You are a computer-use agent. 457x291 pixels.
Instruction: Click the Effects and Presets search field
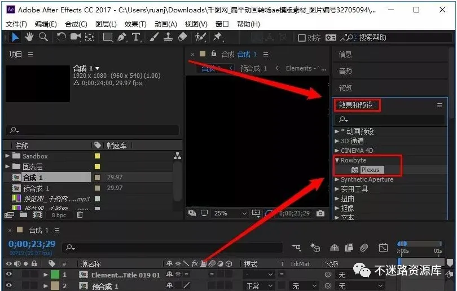tap(390, 119)
